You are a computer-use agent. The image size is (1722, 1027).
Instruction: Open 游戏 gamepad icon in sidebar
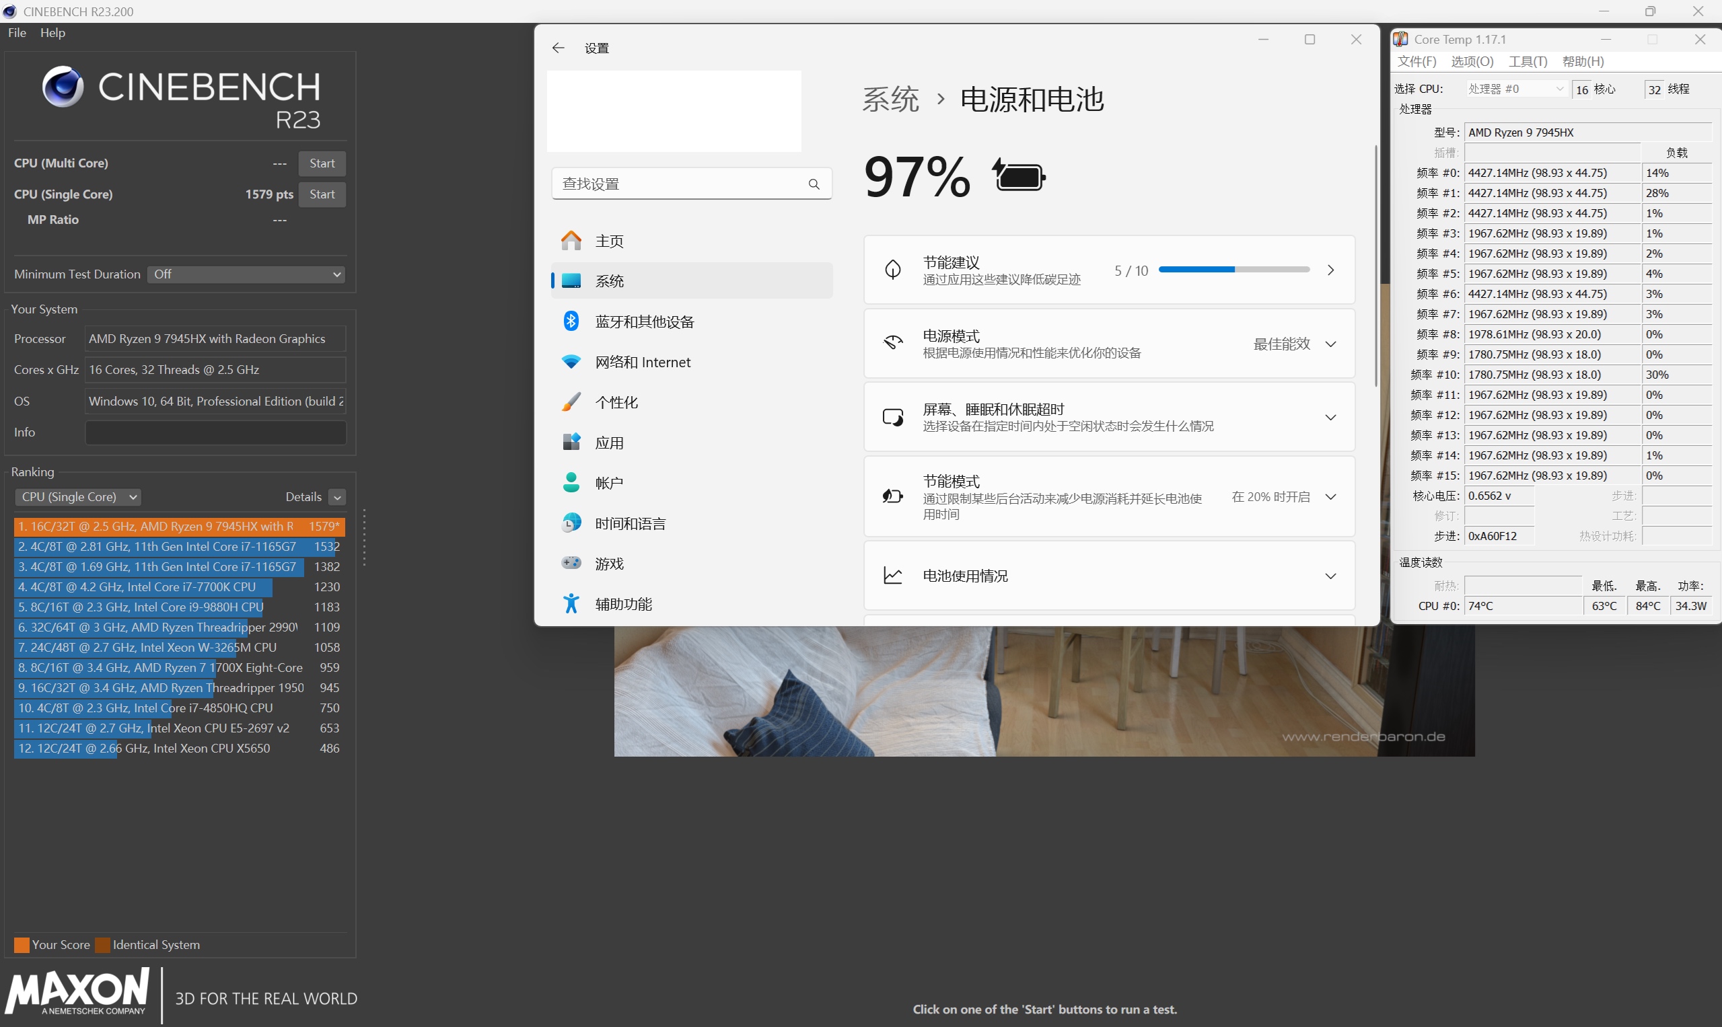click(571, 564)
